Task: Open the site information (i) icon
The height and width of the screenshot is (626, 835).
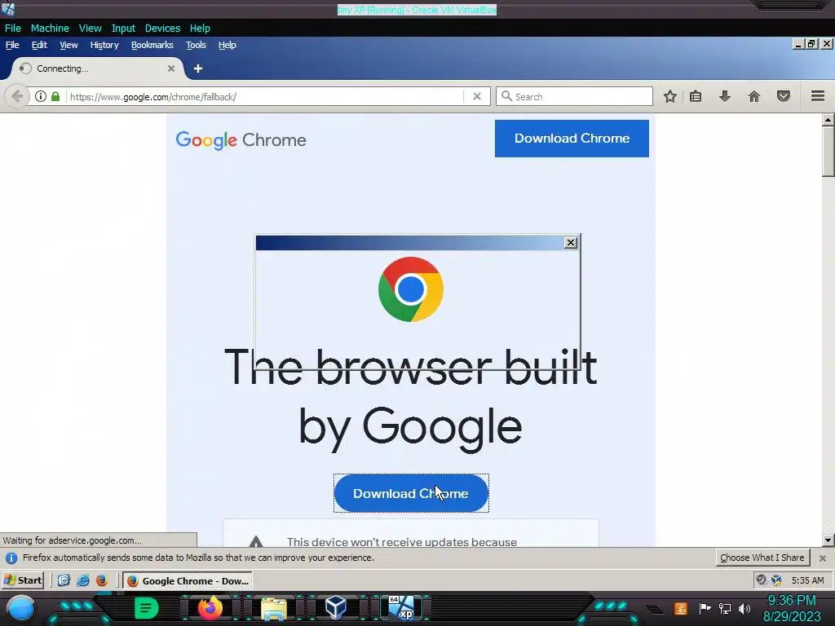Action: click(41, 96)
